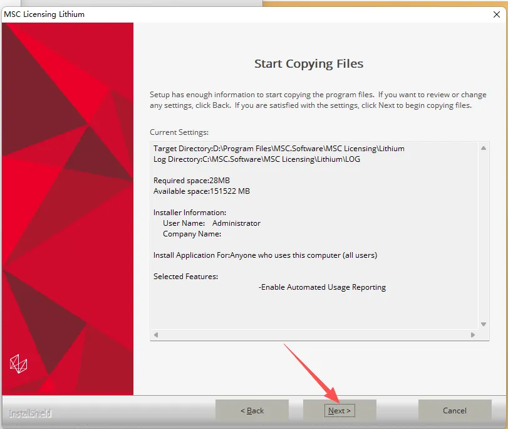This screenshot has height=429, width=508.
Task: Click the Start Copying Files heading
Action: pyautogui.click(x=309, y=63)
